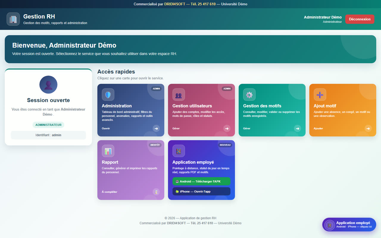Open the Application employé phone icon
381x238 pixels.
pyautogui.click(x=179, y=151)
